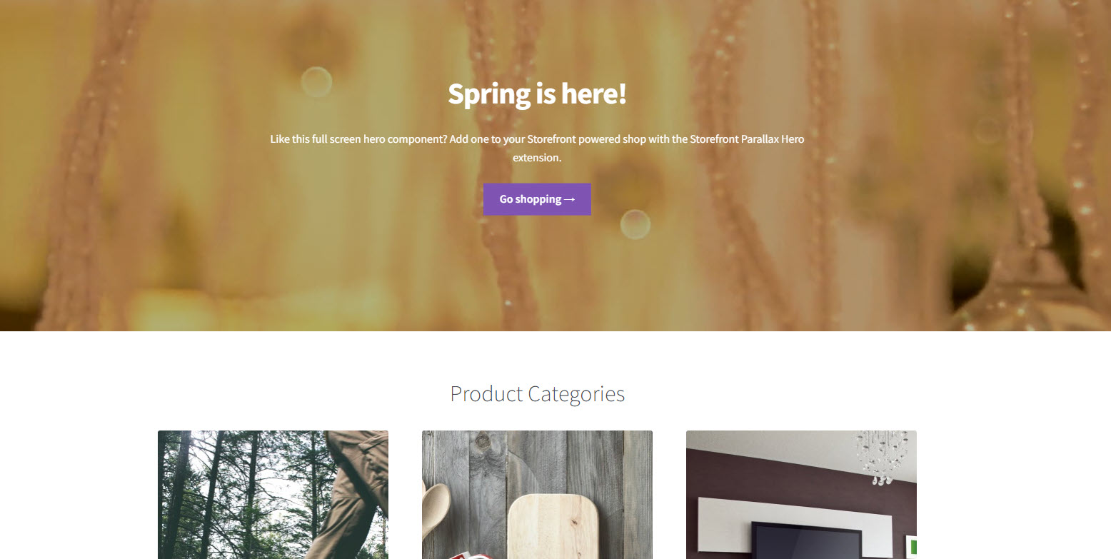
Task: Open the living room TV category thumbnail
Action: tap(801, 495)
